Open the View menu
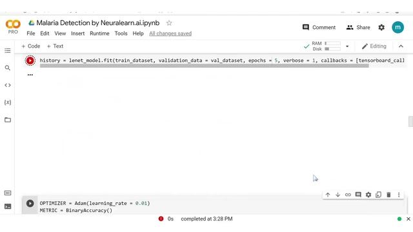This screenshot has height=232, width=413. tap(60, 34)
